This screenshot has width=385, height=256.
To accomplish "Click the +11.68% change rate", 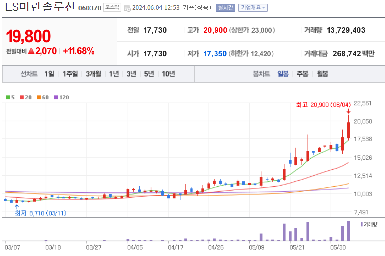I will tap(79, 51).
